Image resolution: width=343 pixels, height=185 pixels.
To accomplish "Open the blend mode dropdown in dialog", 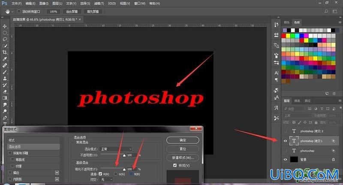I will click(116, 149).
